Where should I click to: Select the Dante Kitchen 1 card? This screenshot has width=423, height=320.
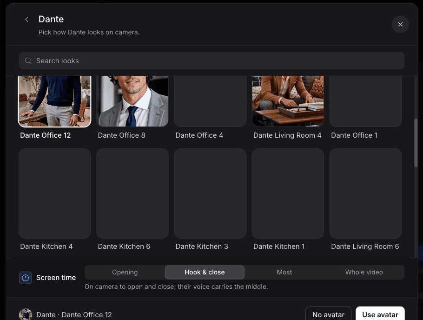(288, 193)
